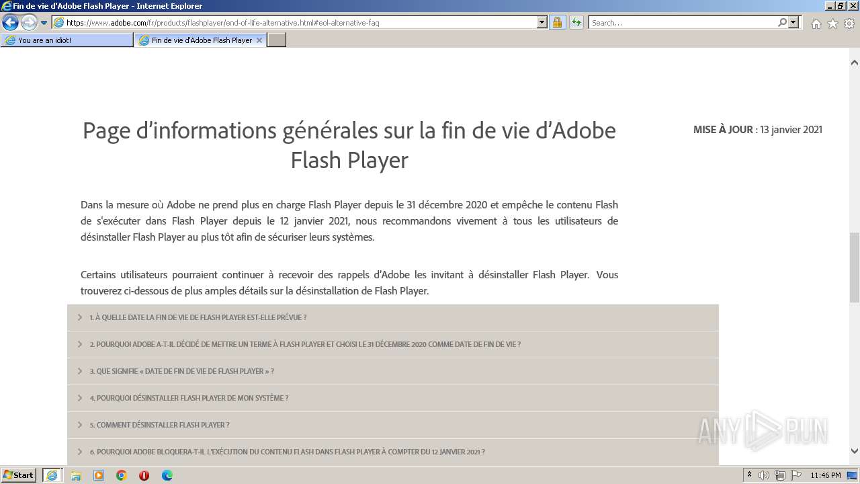Open the Favorites star icon

(832, 24)
